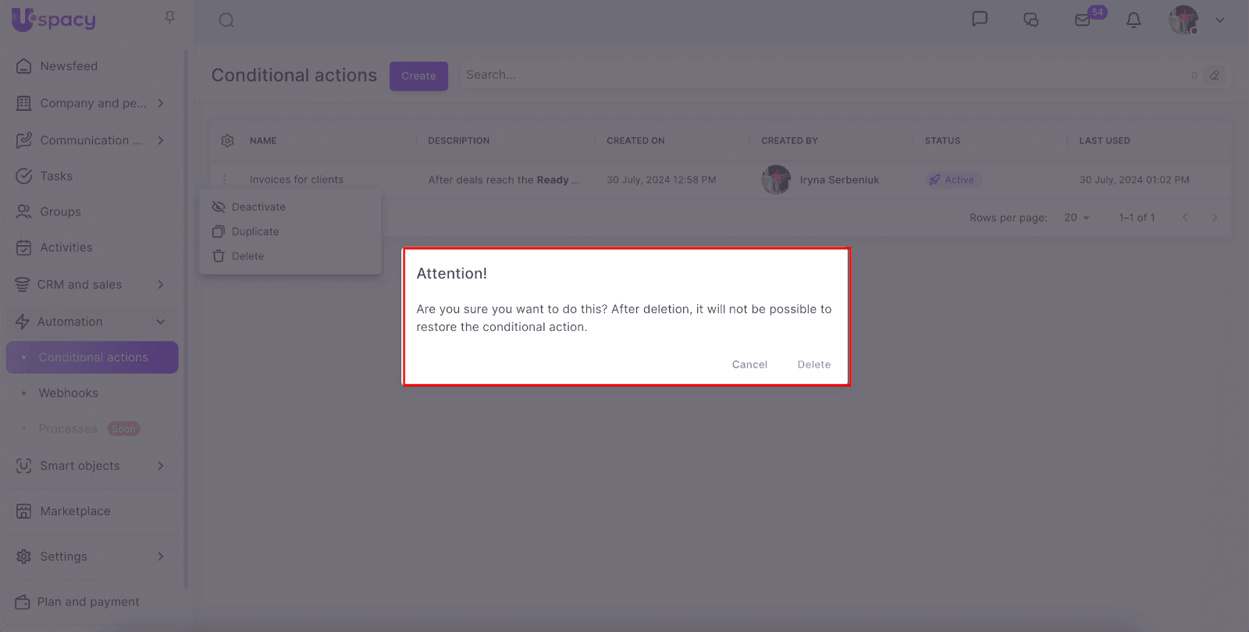Screen dimensions: 1249x632
Task: Open the notifications bell
Action: [1133, 20]
